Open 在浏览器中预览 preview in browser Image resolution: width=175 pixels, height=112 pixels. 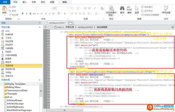111,11
